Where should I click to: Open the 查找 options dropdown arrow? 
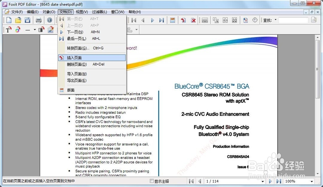276,20
